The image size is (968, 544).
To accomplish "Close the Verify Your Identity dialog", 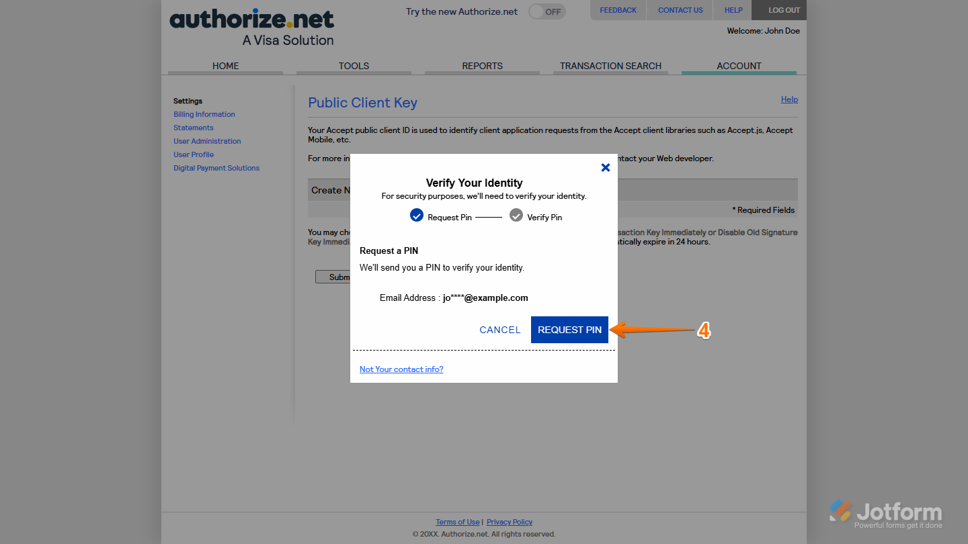I will pos(605,167).
